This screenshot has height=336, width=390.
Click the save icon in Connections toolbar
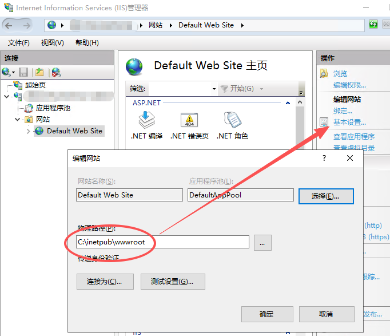click(23, 72)
